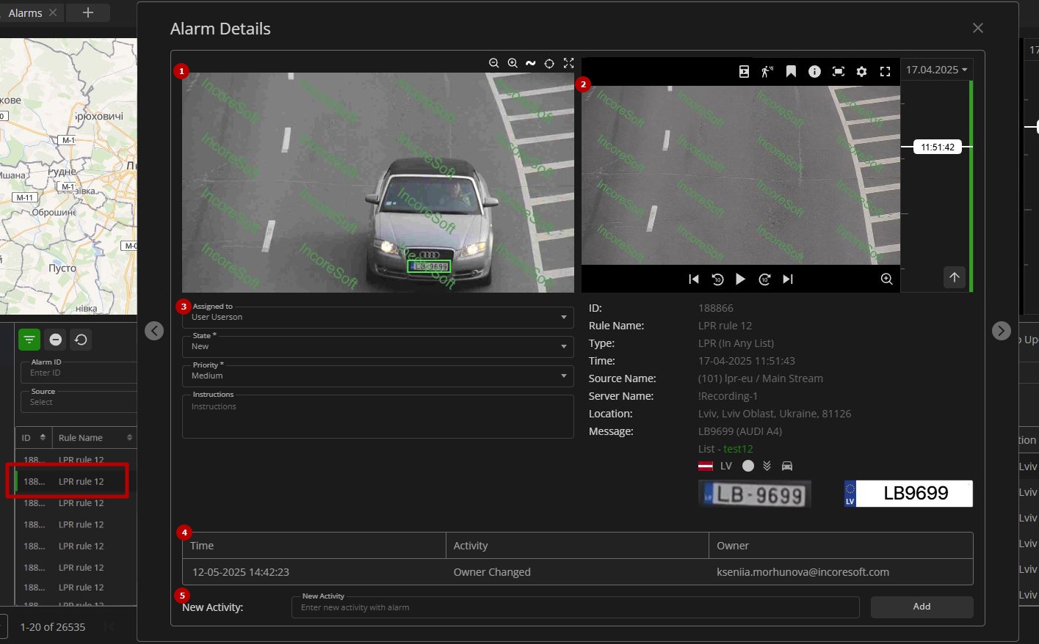This screenshot has width=1039, height=644.
Task: Enter fullscreen for the video player
Action: point(885,71)
